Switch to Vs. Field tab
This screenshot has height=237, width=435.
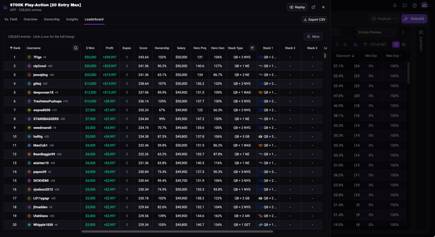click(11, 19)
